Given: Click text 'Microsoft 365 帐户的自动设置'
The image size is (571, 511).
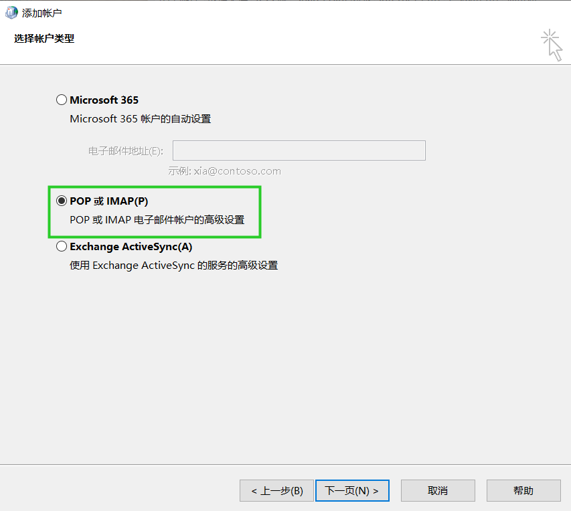Looking at the screenshot, I should click(140, 119).
